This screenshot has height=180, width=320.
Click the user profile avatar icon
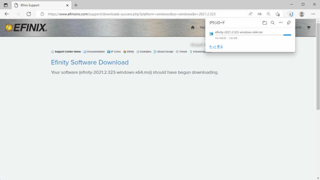click(x=302, y=14)
